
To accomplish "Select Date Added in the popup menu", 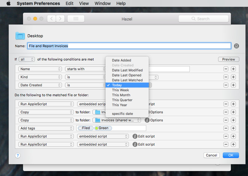I will coord(127,60).
